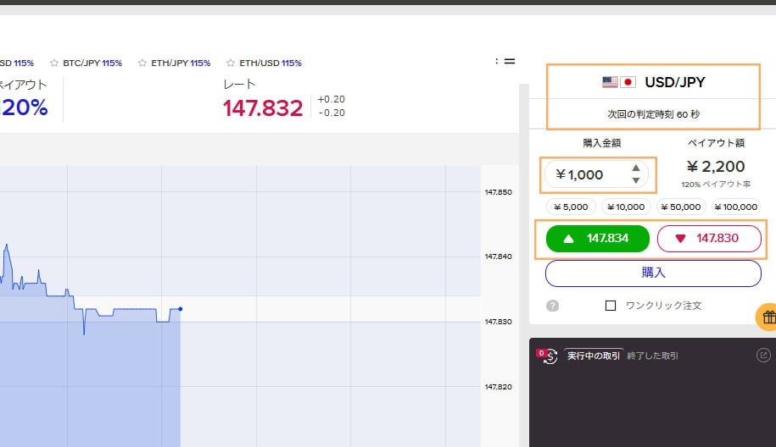Set amount to ¥5,000

click(571, 207)
